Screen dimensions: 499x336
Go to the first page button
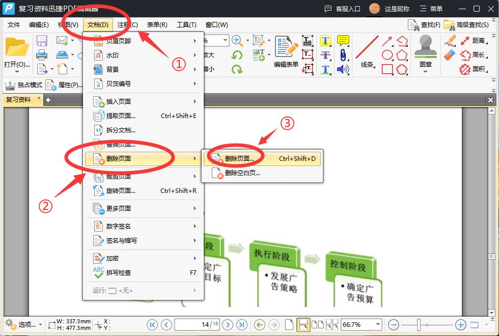click(152, 325)
